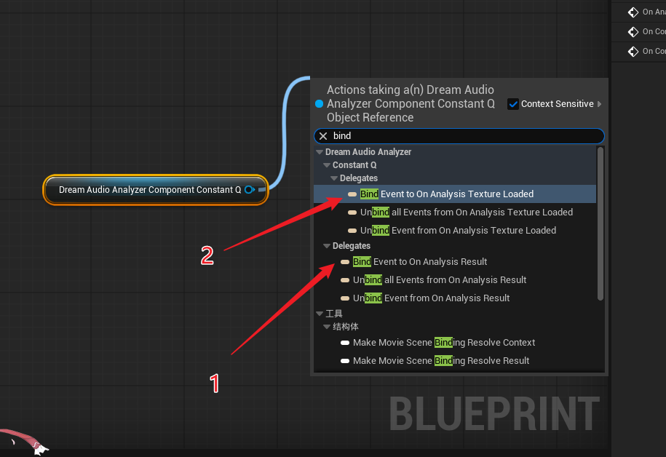666x457 pixels.
Task: Click delegate icon beside Bind Event to On Analysis Result
Action: point(345,262)
